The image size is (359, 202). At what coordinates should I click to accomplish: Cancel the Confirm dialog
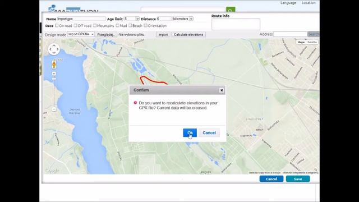point(209,133)
